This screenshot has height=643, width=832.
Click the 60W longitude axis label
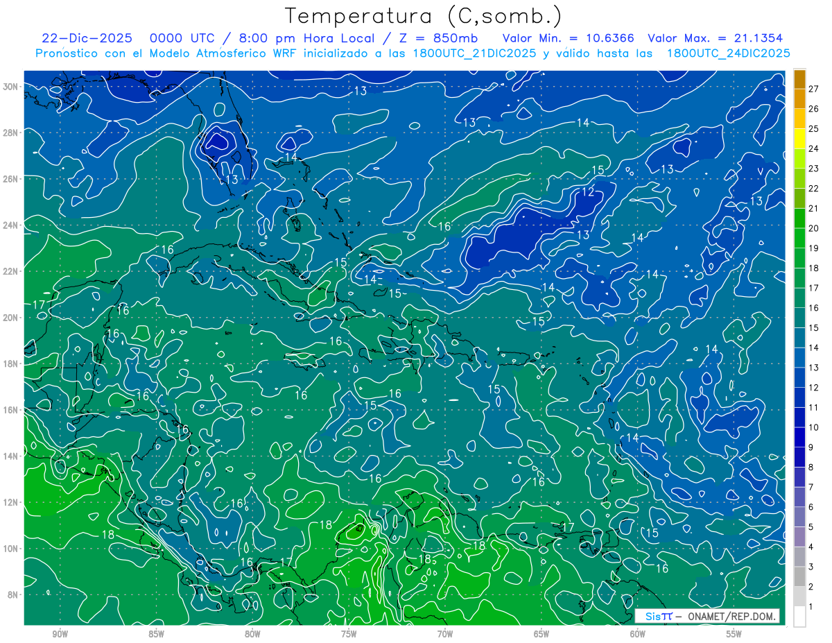point(638,635)
